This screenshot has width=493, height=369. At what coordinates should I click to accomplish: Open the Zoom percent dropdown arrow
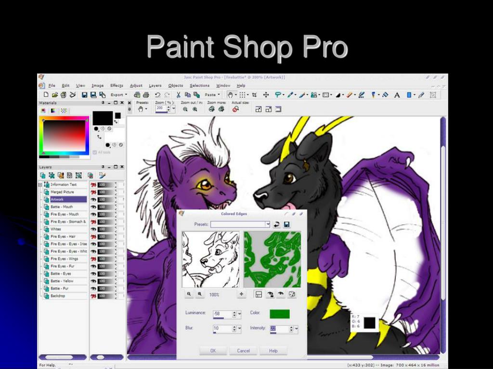coord(173,109)
